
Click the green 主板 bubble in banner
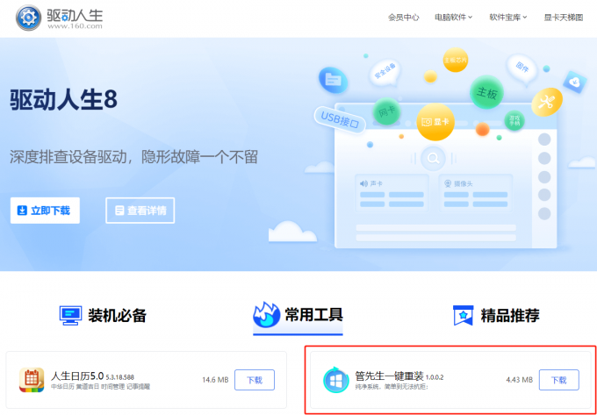486,92
